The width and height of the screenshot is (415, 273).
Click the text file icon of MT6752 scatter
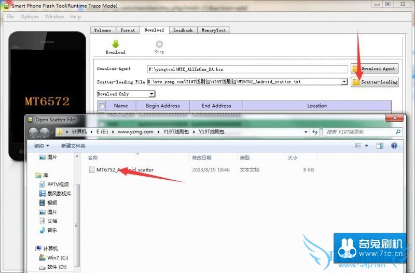(92, 170)
